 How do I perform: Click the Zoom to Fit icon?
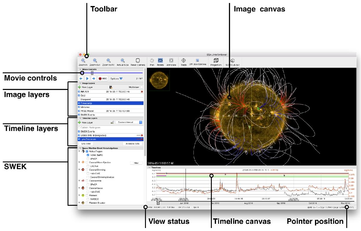[108, 61]
